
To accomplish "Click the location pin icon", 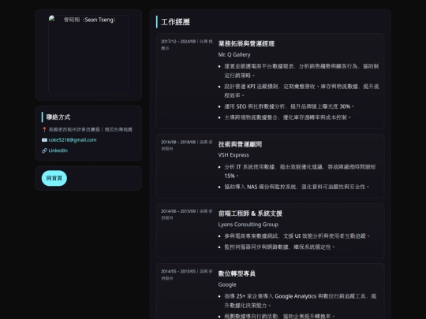I will 44,129.
